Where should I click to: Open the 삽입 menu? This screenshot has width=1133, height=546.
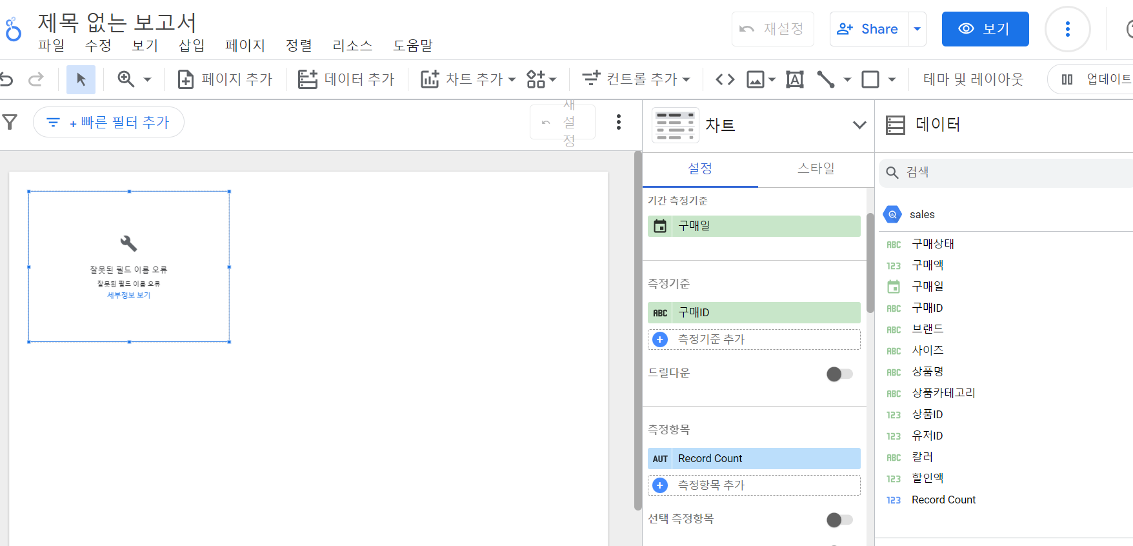pyautogui.click(x=192, y=46)
